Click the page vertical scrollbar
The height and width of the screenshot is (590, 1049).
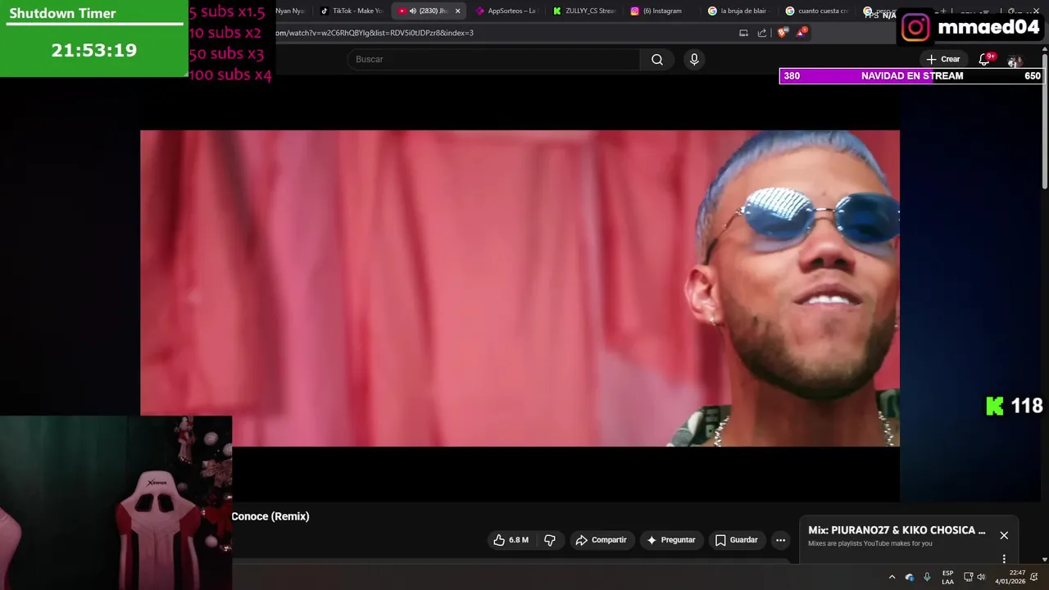point(1045,123)
